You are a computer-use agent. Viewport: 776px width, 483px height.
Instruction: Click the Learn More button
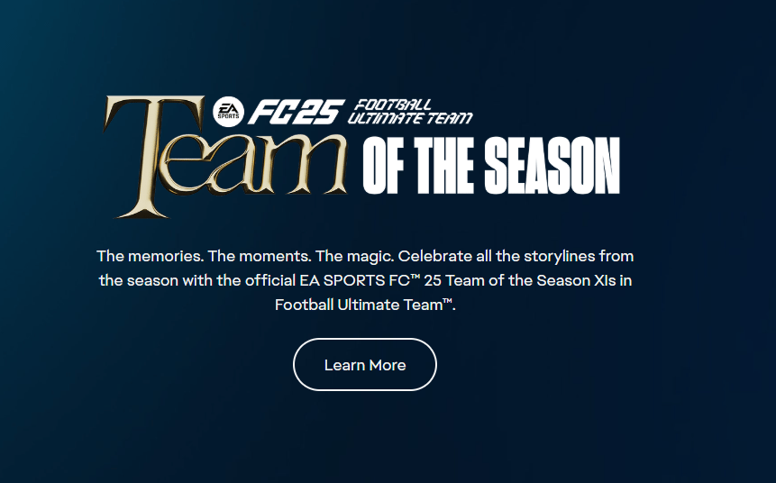coord(365,365)
